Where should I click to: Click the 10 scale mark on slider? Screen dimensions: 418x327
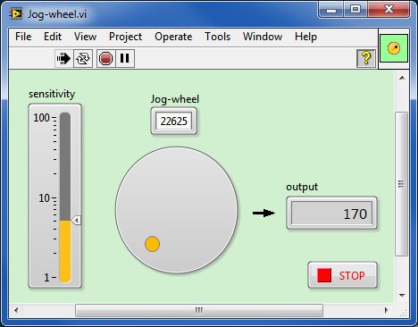point(45,198)
